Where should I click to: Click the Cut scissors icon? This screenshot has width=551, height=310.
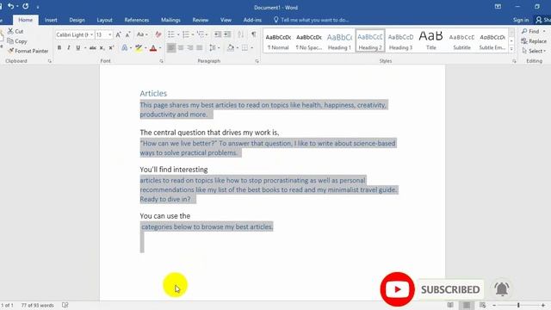10,31
